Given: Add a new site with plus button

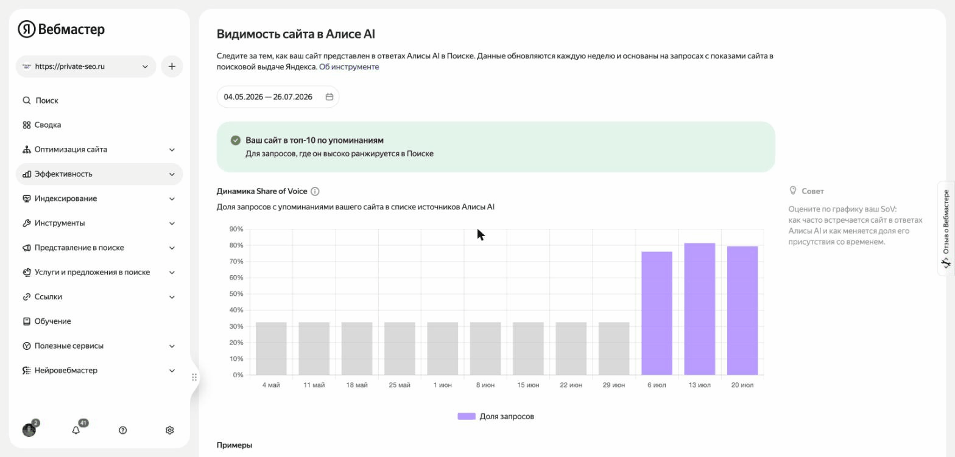Looking at the screenshot, I should click(x=172, y=66).
